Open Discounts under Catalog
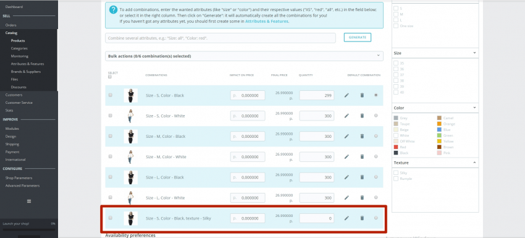The height and width of the screenshot is (238, 525). point(19,87)
